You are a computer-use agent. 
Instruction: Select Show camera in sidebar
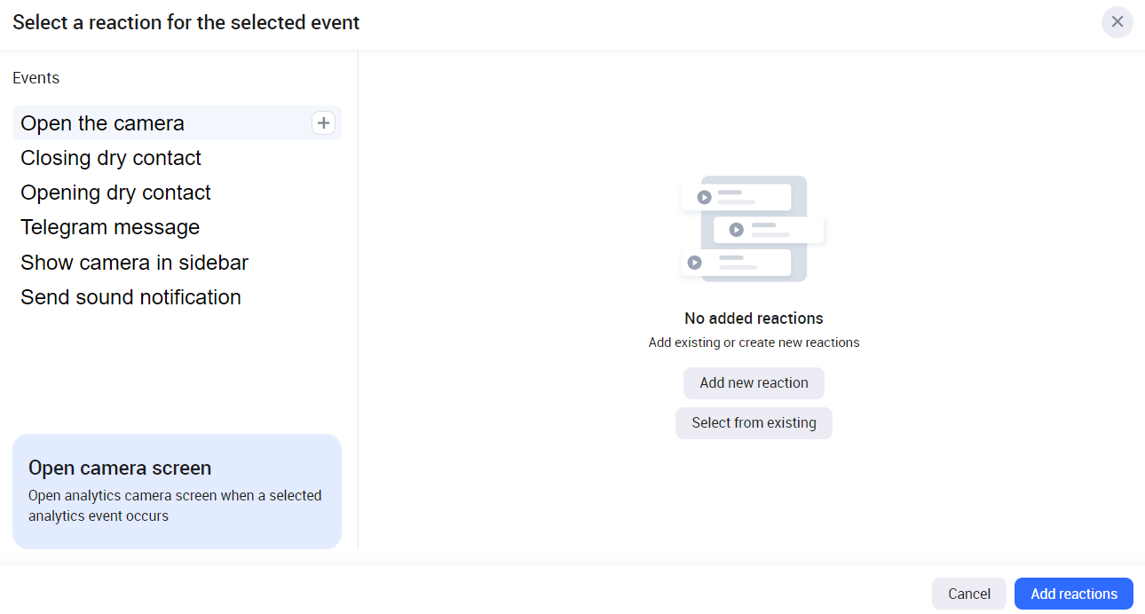[134, 263]
